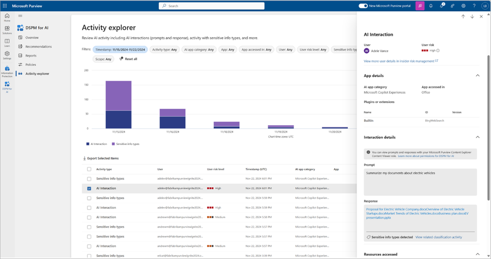491x259 pixels.
Task: Toggle Sensitive info types legend swatch
Action: point(113,144)
